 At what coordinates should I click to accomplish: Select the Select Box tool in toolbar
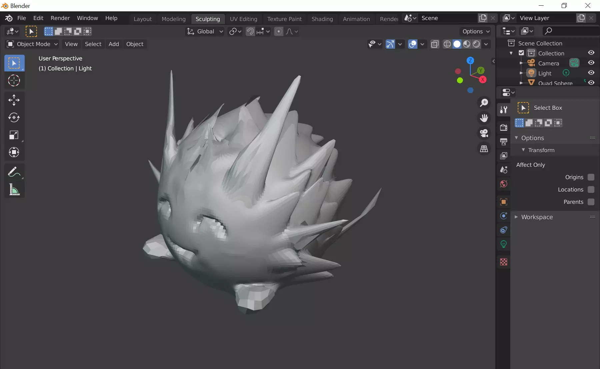(x=14, y=63)
